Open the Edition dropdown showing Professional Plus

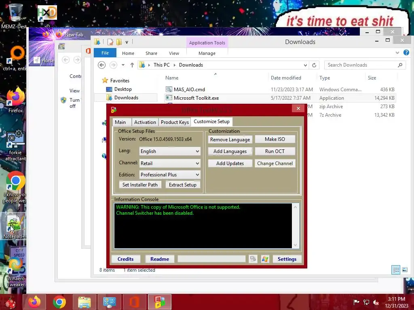[170, 174]
